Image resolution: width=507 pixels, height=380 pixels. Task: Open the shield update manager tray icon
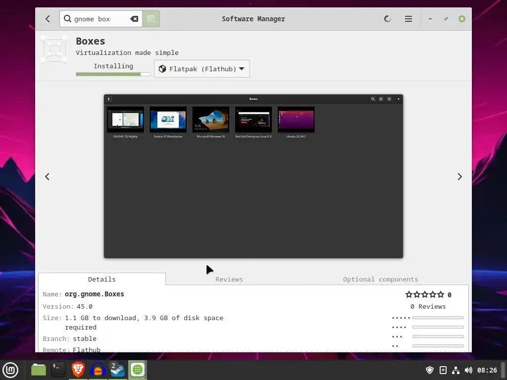coord(430,370)
